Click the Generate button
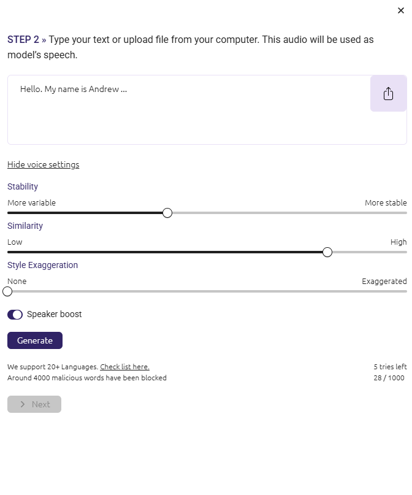The height and width of the screenshot is (495, 412). tap(35, 340)
